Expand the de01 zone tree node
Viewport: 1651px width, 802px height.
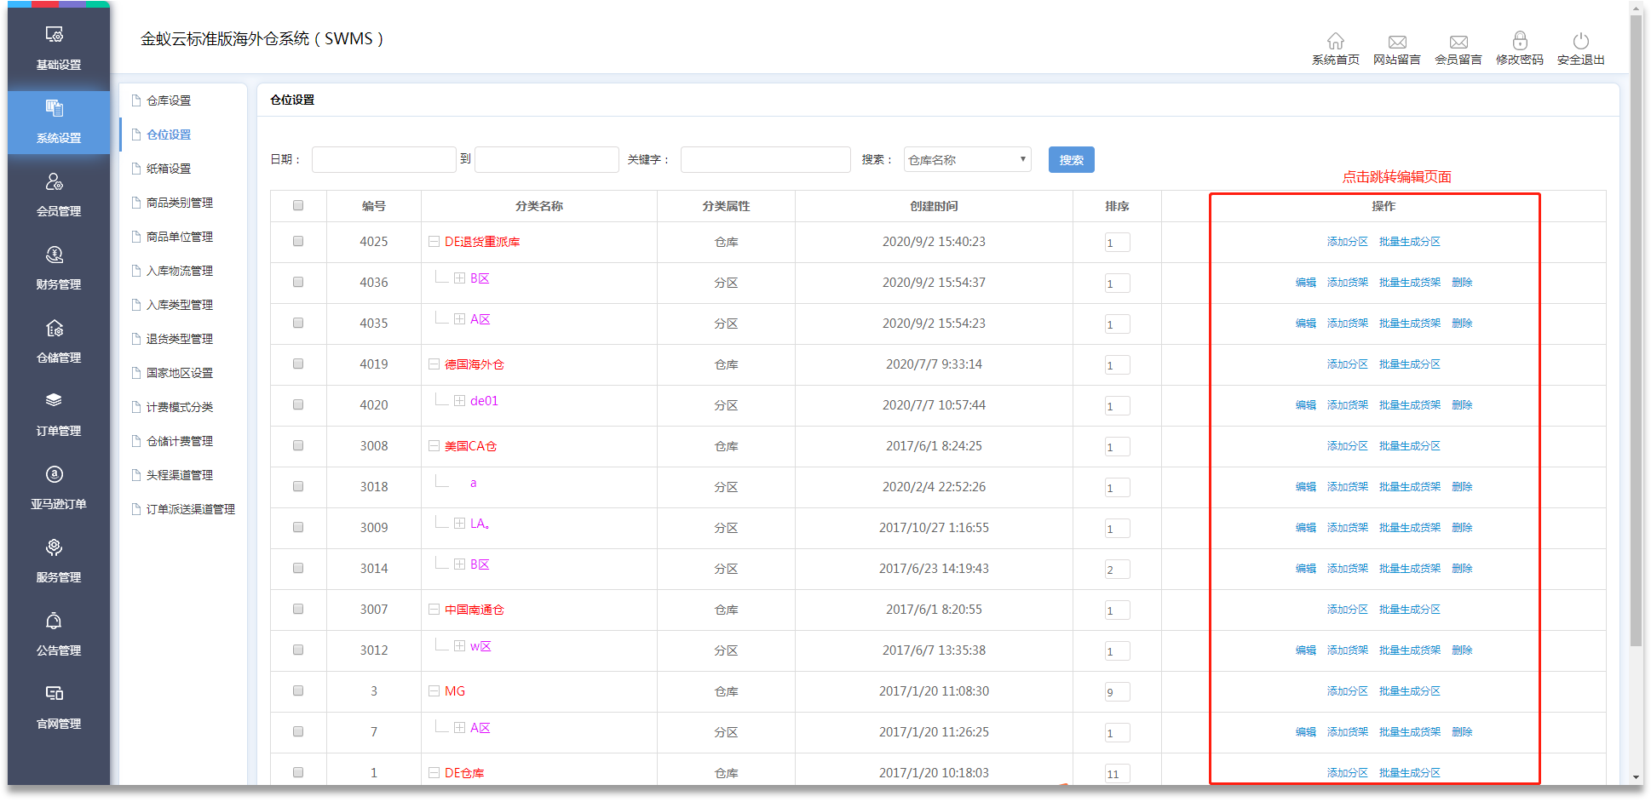pyautogui.click(x=459, y=401)
